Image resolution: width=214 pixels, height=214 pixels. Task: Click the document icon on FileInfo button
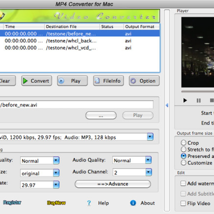coord(97,81)
